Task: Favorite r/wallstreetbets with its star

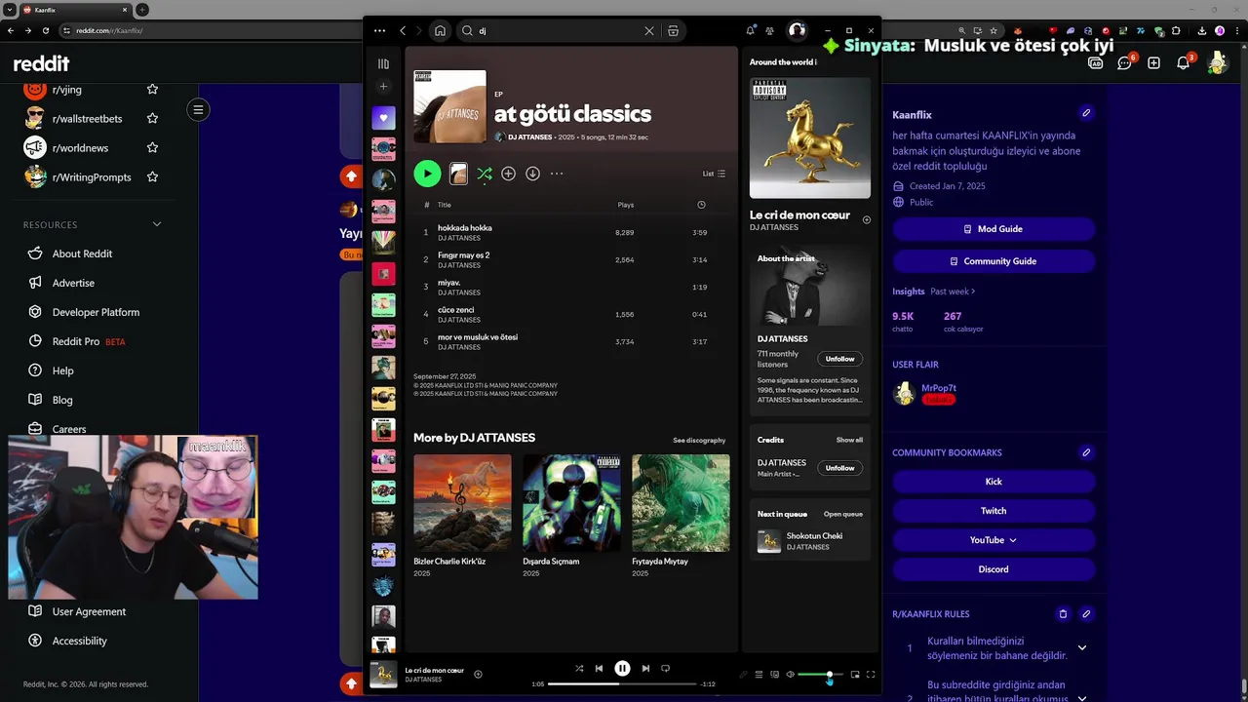Action: [x=152, y=118]
